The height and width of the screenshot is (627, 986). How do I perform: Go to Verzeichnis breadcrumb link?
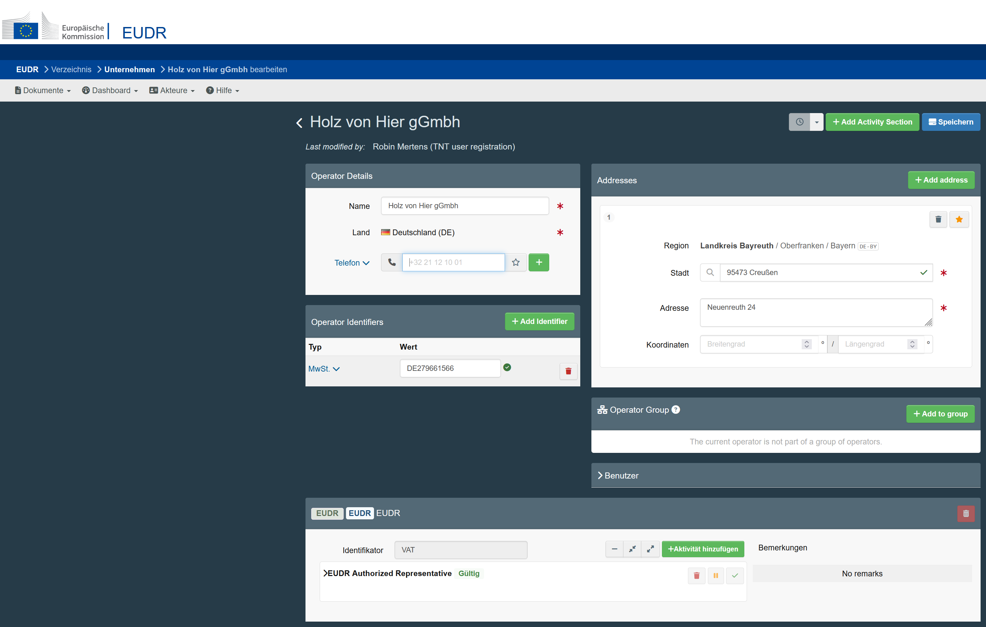pos(71,70)
